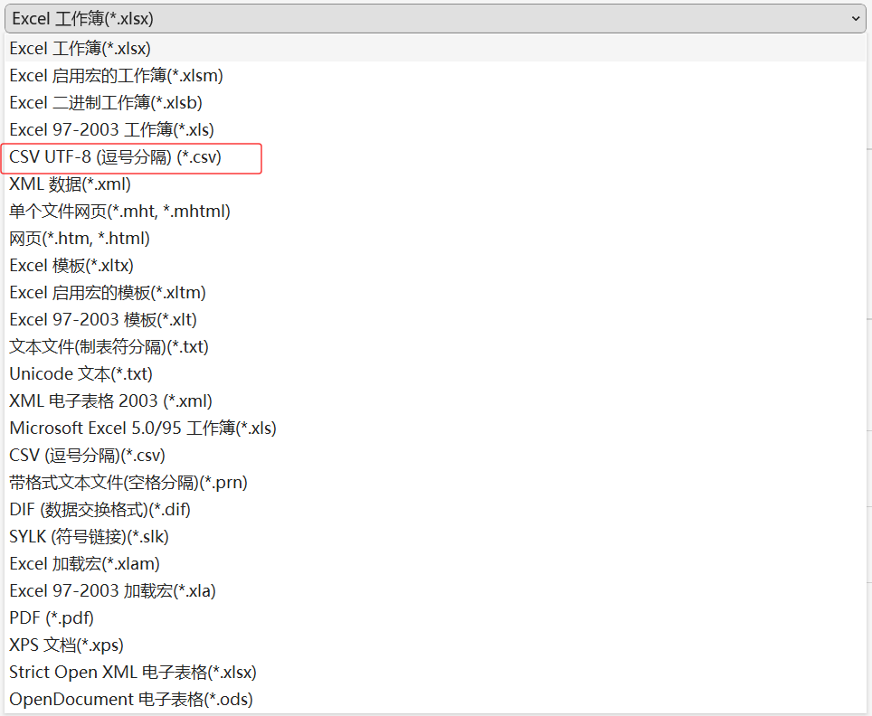Choose the XML 数据(*.xml) format

(70, 184)
